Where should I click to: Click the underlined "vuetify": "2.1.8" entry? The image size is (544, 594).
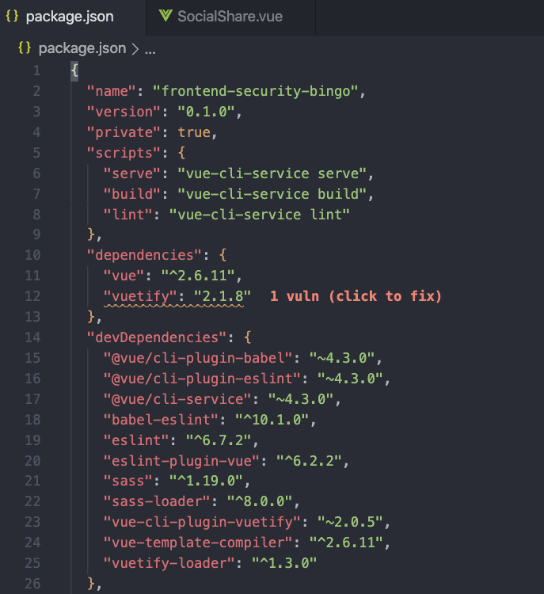pyautogui.click(x=177, y=296)
